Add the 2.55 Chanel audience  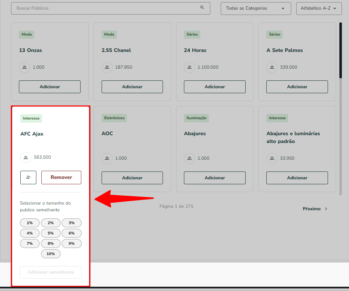coord(132,87)
